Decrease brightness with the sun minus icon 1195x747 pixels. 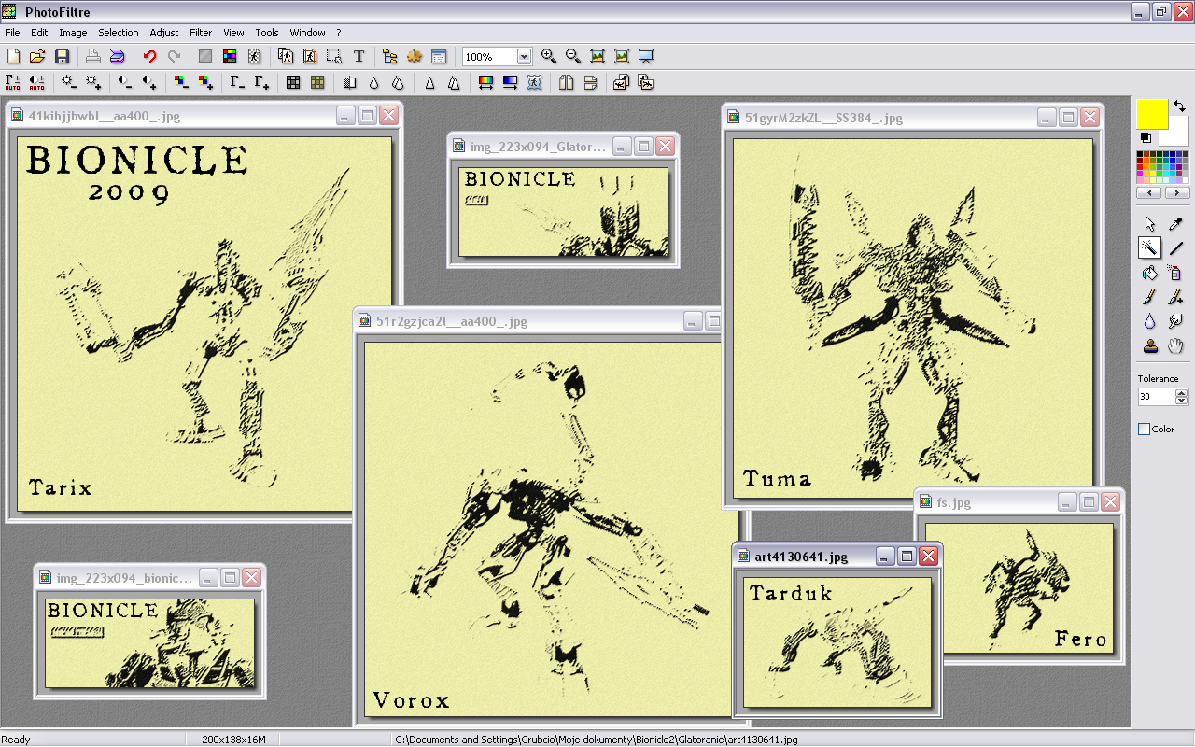[x=69, y=83]
